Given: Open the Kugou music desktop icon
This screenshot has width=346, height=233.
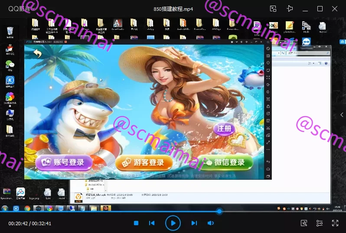Looking at the screenshot, I should pos(10,81).
